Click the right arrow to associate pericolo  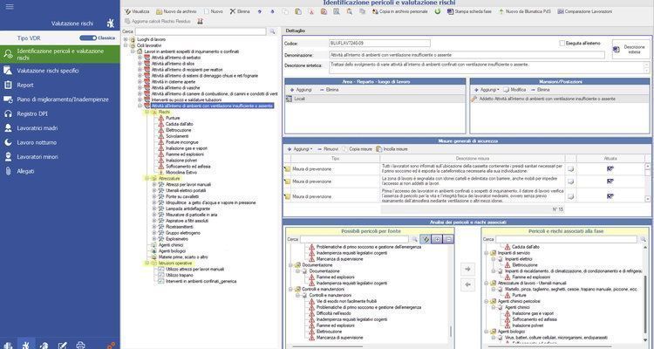[467, 268]
